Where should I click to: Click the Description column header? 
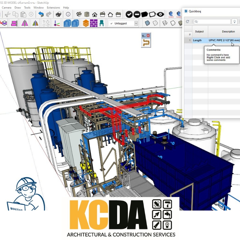tap(228, 31)
